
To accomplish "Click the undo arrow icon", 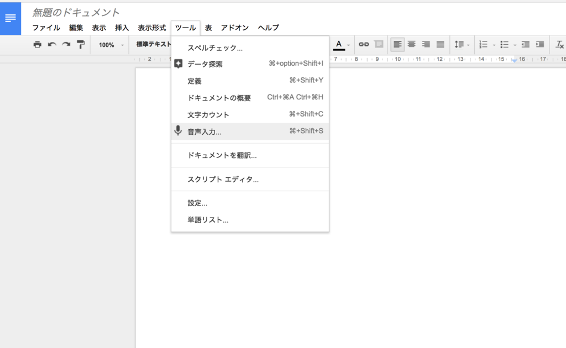I will pos(52,45).
